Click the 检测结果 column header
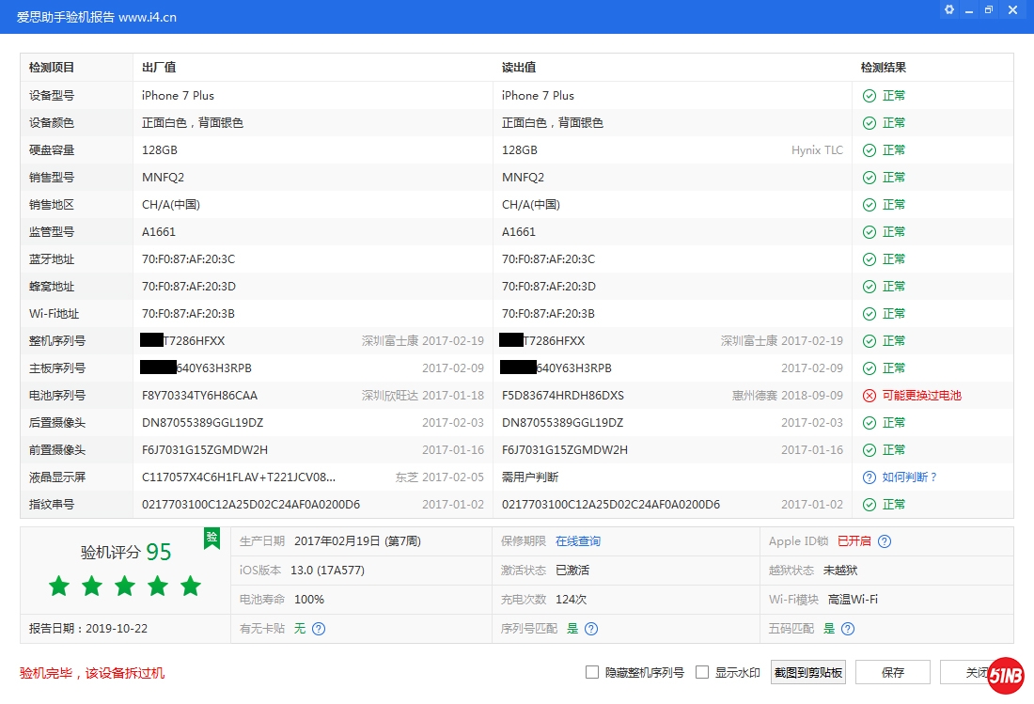The image size is (1034, 704). click(884, 68)
